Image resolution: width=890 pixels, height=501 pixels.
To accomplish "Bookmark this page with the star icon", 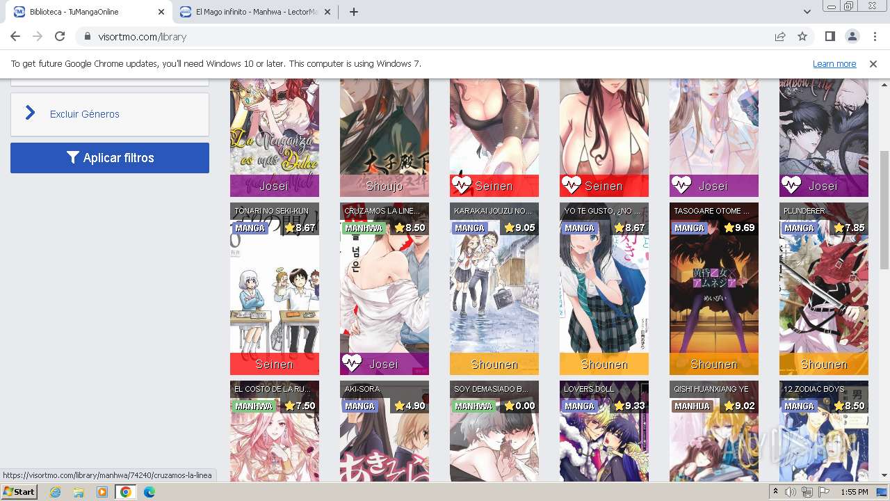I will tap(802, 37).
